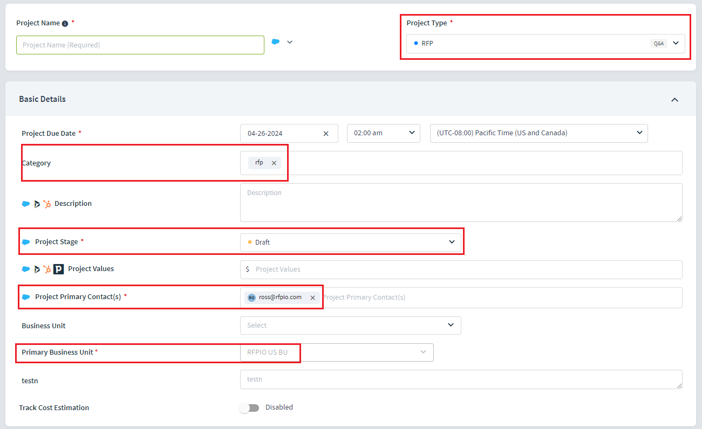Remove ross@rfpio.com contact chip
The width and height of the screenshot is (702, 429).
(x=312, y=297)
